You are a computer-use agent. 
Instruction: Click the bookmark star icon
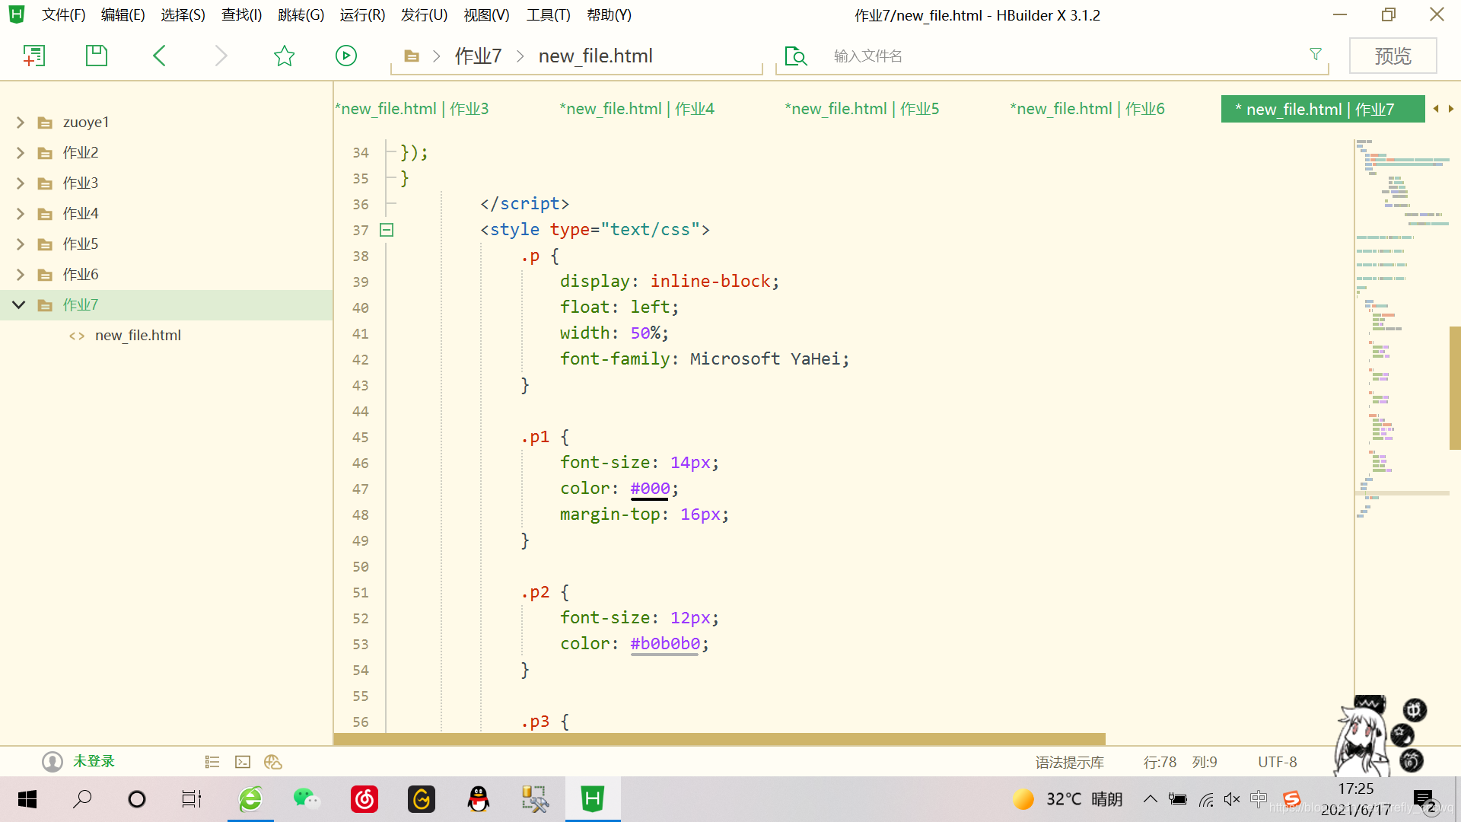(x=284, y=56)
